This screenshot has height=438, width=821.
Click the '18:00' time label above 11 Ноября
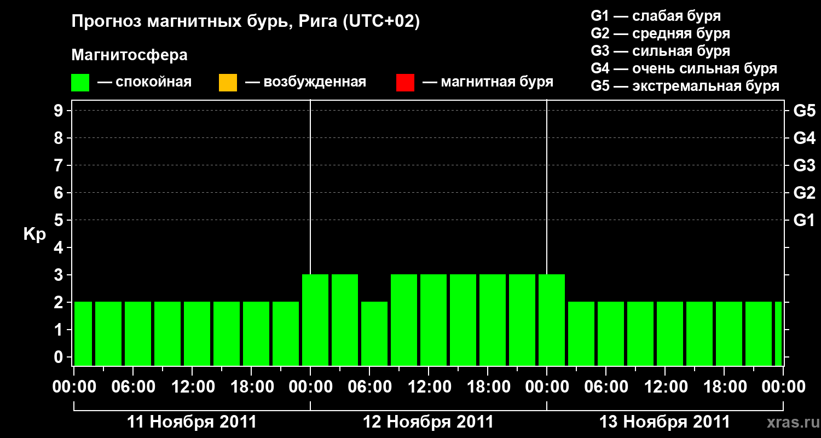(251, 387)
